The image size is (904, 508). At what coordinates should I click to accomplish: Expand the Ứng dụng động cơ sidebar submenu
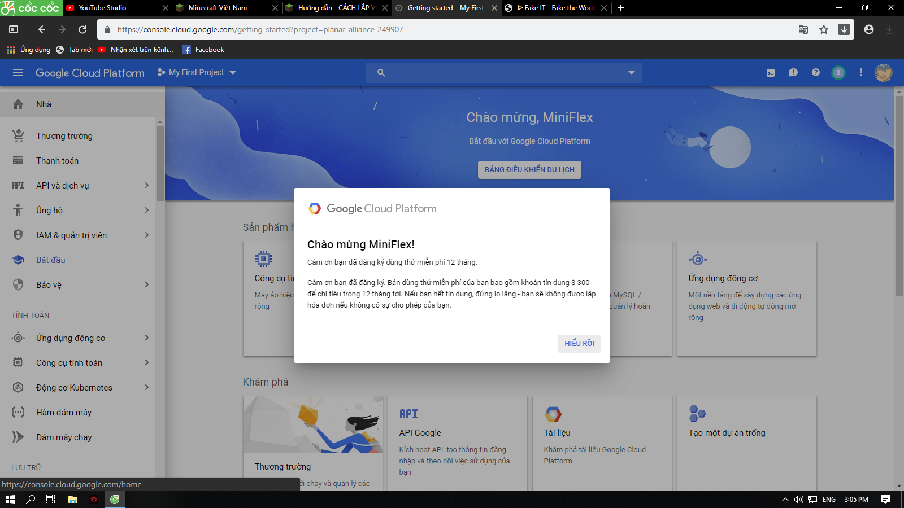(146, 338)
